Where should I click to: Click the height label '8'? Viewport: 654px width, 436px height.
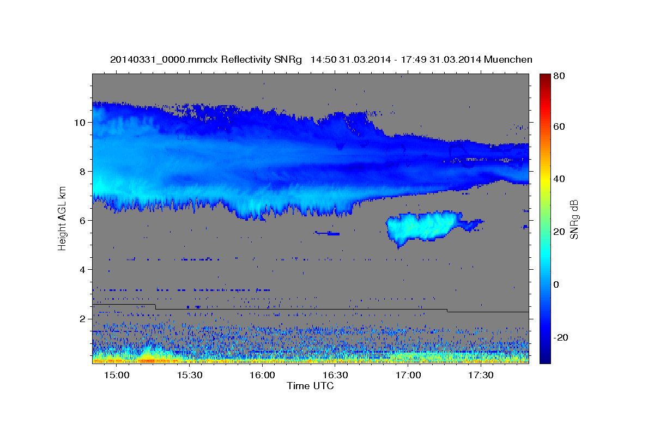[83, 171]
